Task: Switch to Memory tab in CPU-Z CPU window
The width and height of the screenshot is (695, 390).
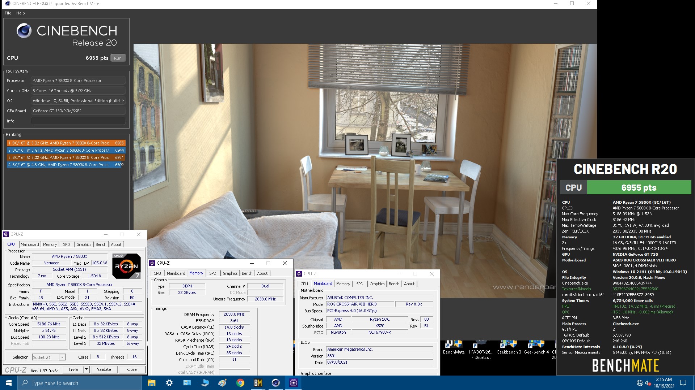Action: 50,244
